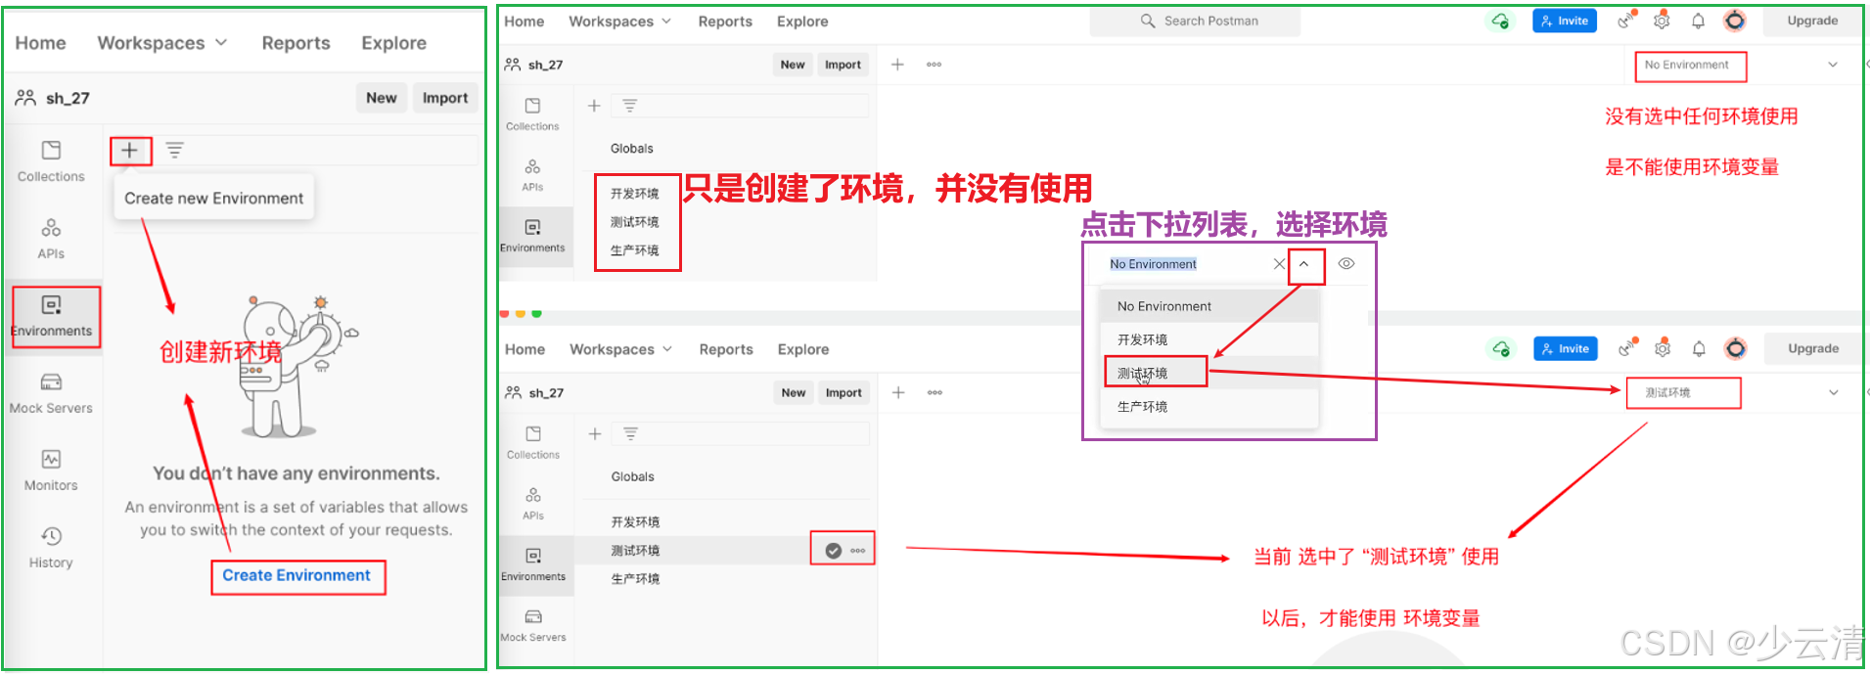
Task: Open new tab plus in upper window
Action: point(897,65)
